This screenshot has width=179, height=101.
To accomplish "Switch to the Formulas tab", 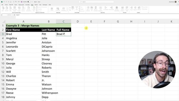I will click(x=27, y=5).
